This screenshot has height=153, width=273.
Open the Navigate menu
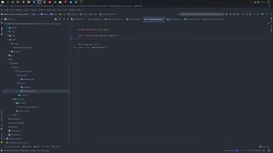(x=19, y=10)
